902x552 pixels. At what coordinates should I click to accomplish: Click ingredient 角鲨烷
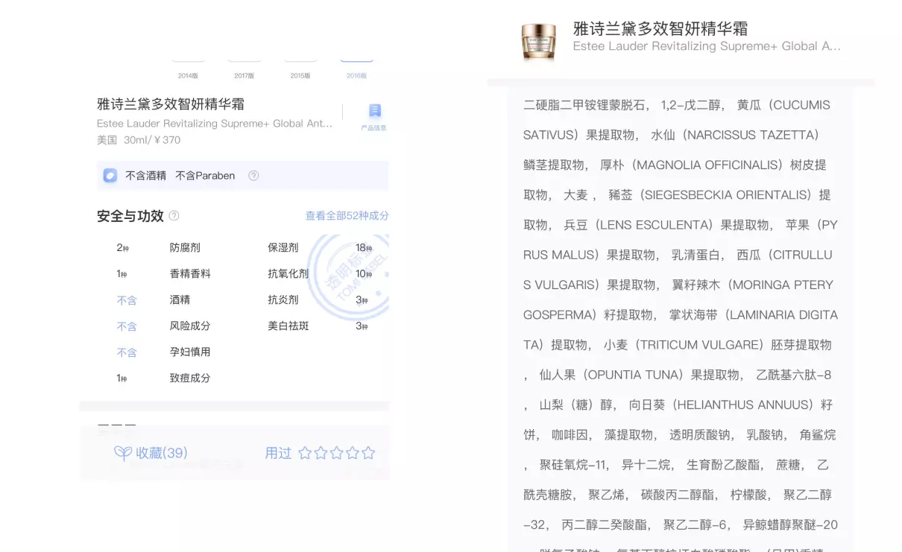818,434
